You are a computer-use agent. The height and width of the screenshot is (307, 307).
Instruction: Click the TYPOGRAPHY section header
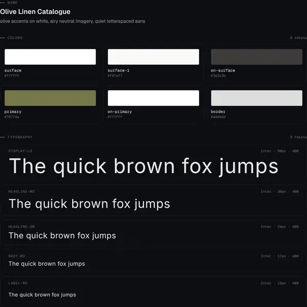(20, 137)
